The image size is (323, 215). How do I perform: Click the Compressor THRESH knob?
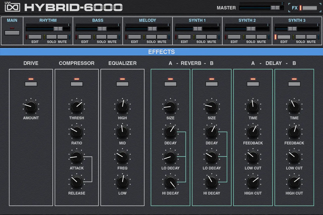(x=76, y=107)
